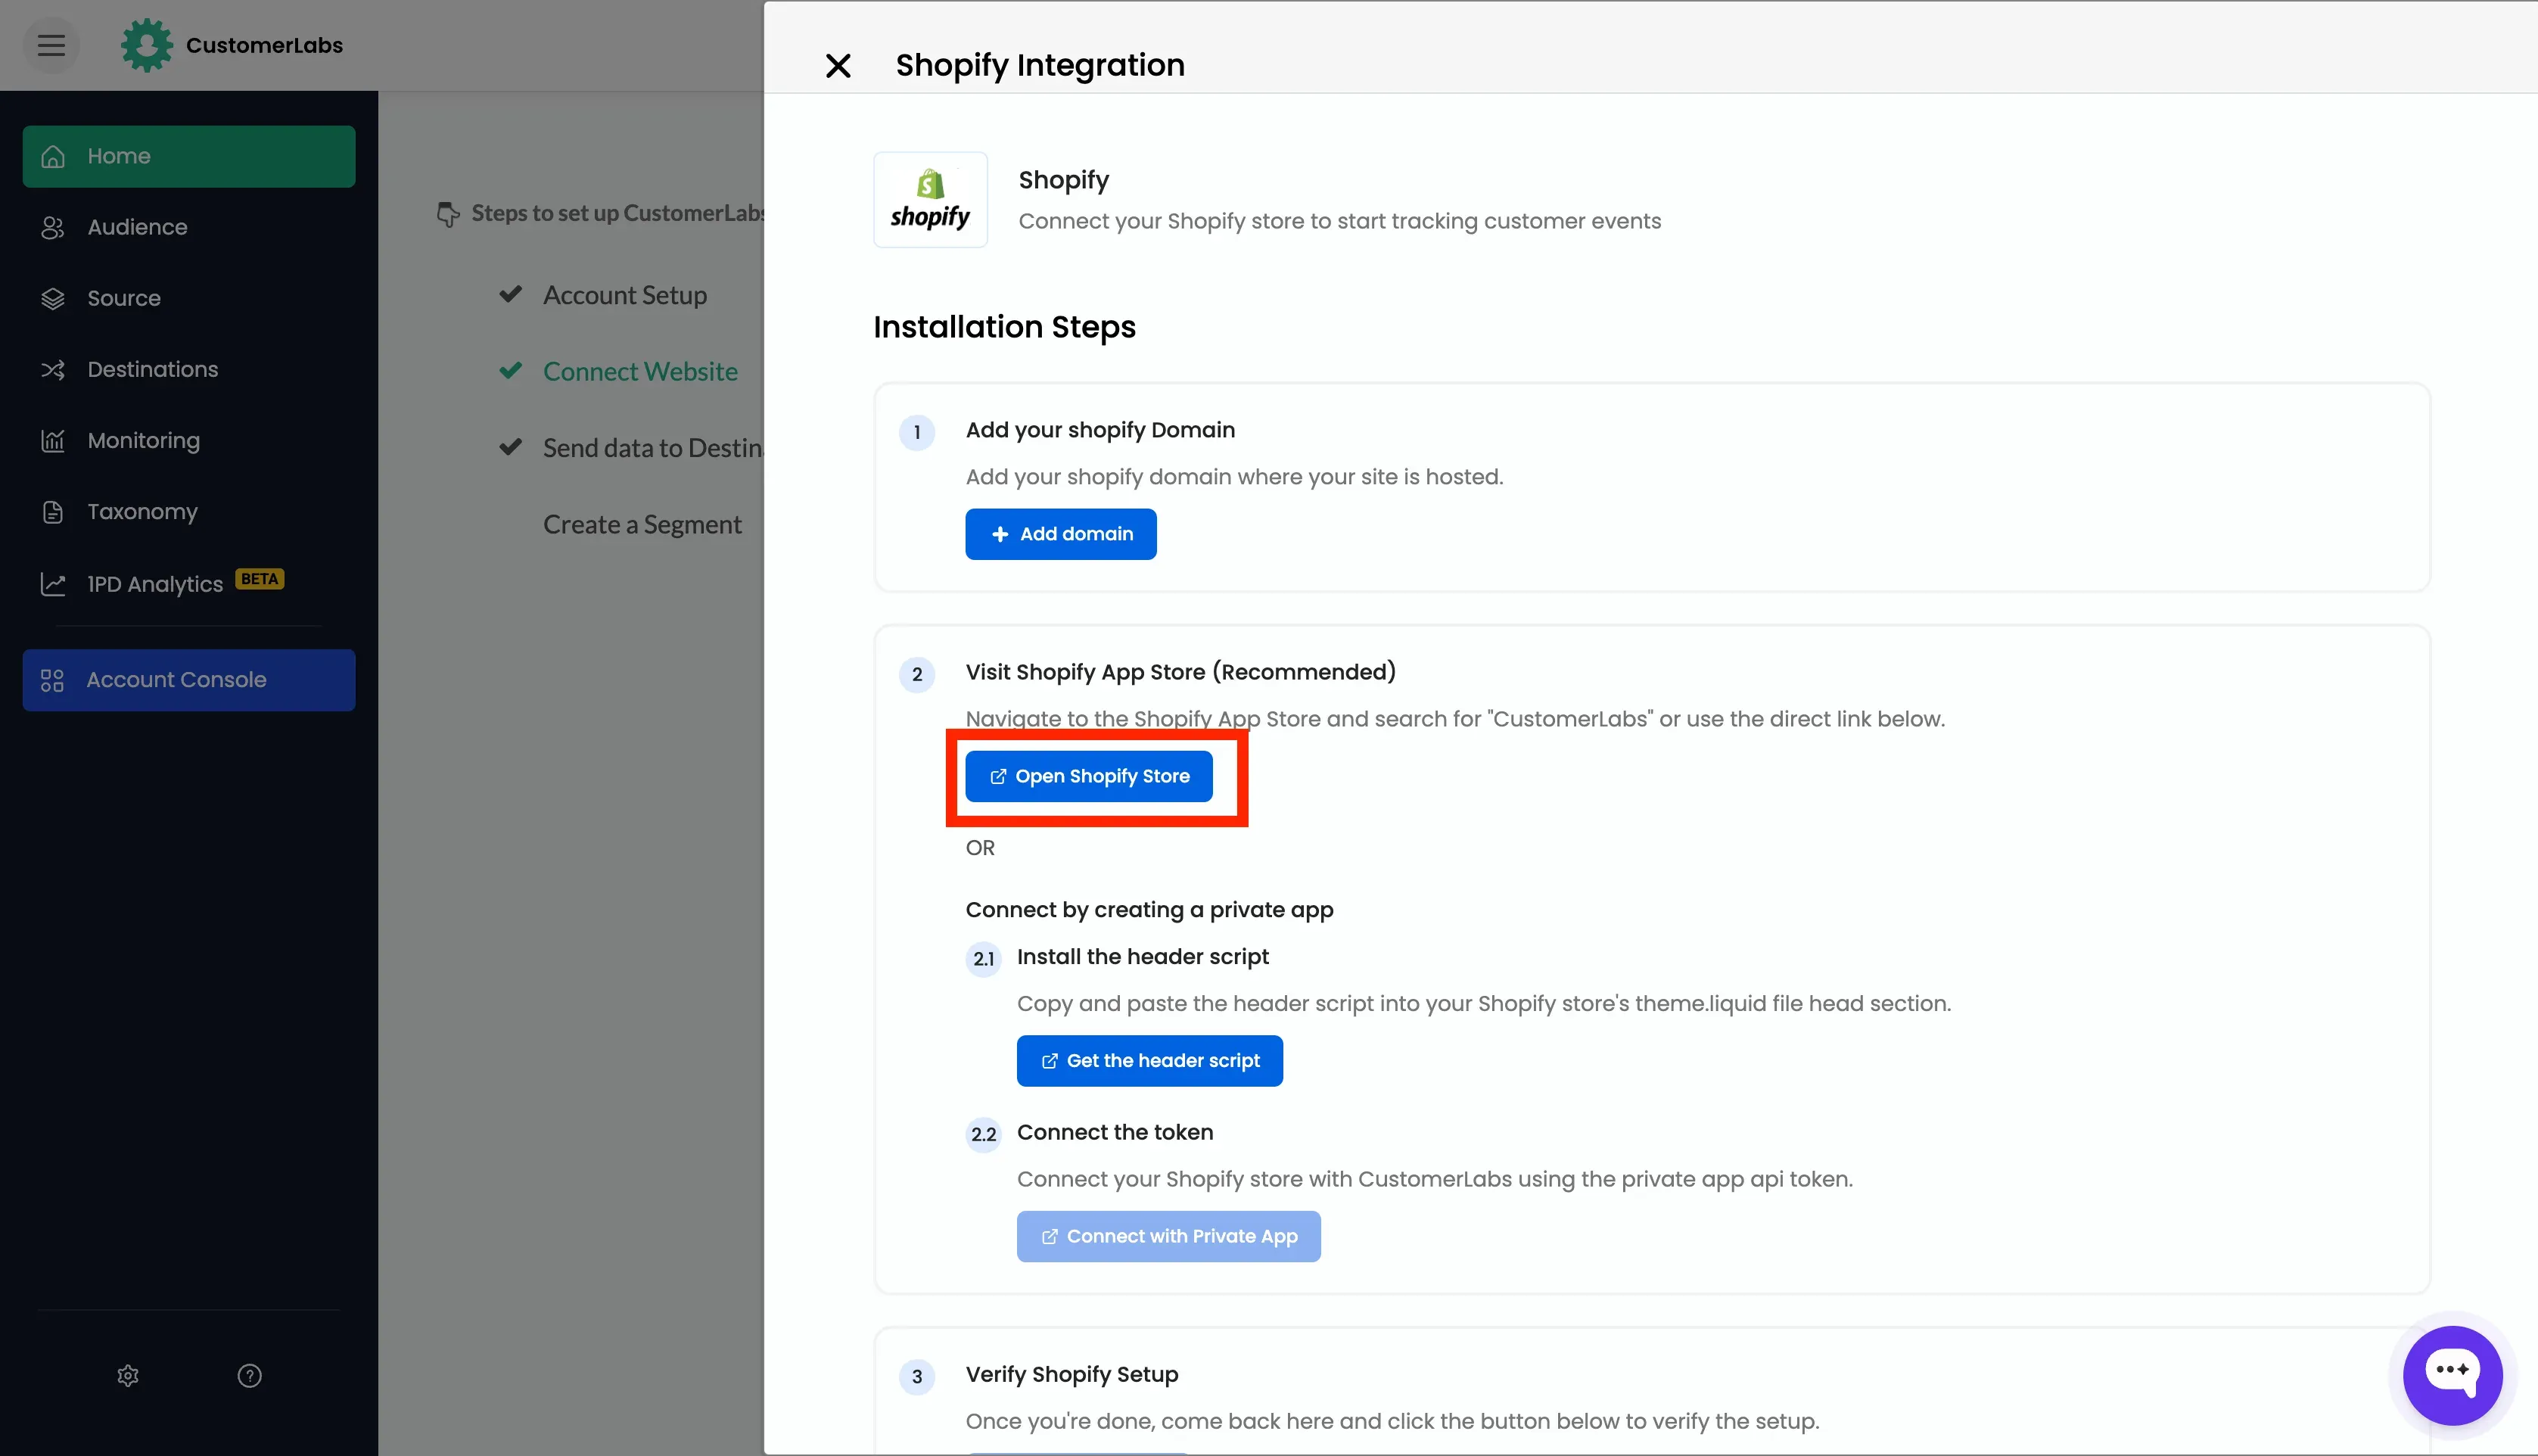
Task: Open Account Console
Action: pyautogui.click(x=189, y=680)
